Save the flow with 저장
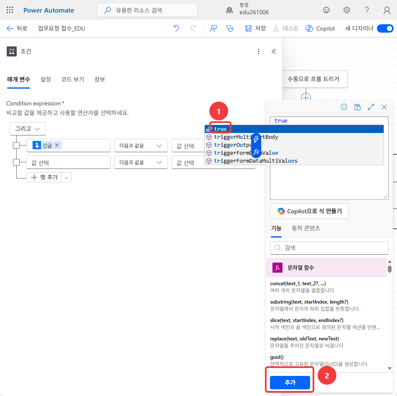The image size is (397, 396). point(255,28)
